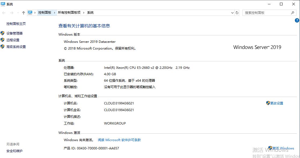Click the blue help question mark icon
The height and width of the screenshot is (158, 300).
click(x=297, y=20)
